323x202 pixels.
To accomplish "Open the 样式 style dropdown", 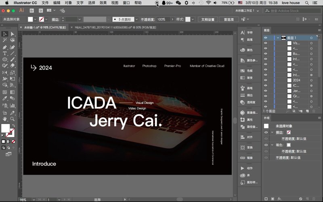I will coord(193,19).
